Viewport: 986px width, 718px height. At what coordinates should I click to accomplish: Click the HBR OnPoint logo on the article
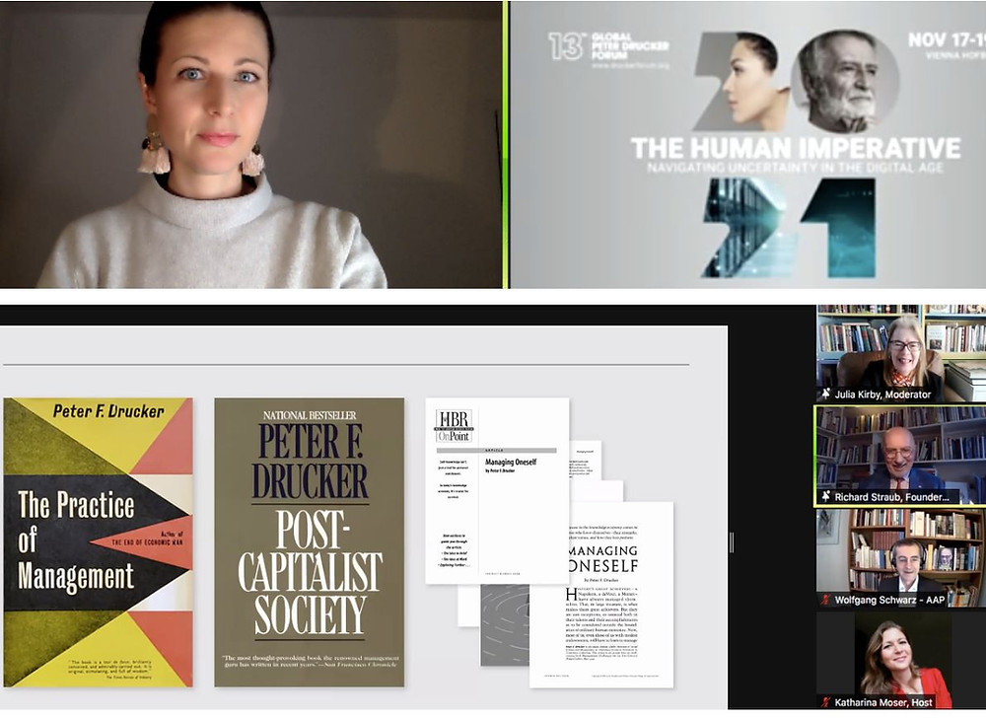tap(454, 426)
